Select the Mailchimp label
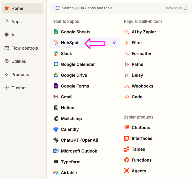192x179 pixels. point(71,119)
